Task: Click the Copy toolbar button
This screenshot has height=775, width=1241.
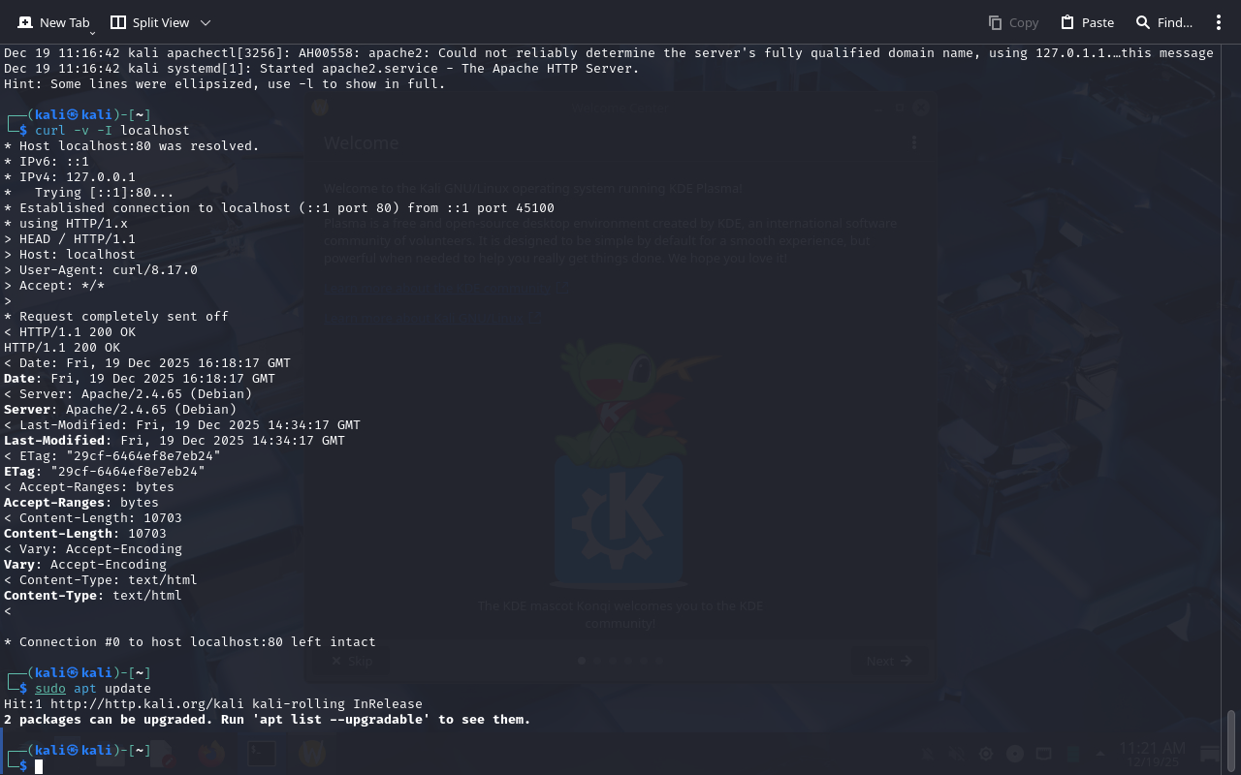Action: [x=1013, y=22]
